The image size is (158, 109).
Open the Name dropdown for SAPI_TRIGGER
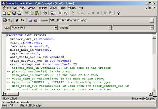152,20
